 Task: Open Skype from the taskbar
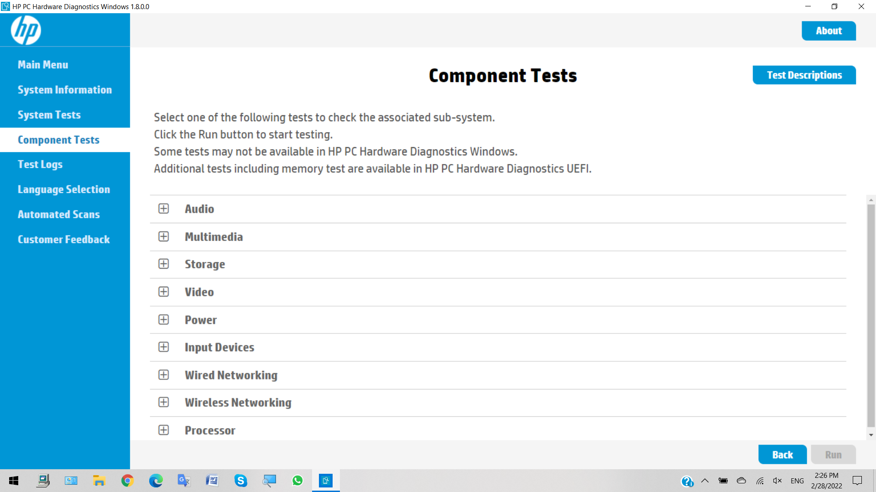click(x=240, y=481)
